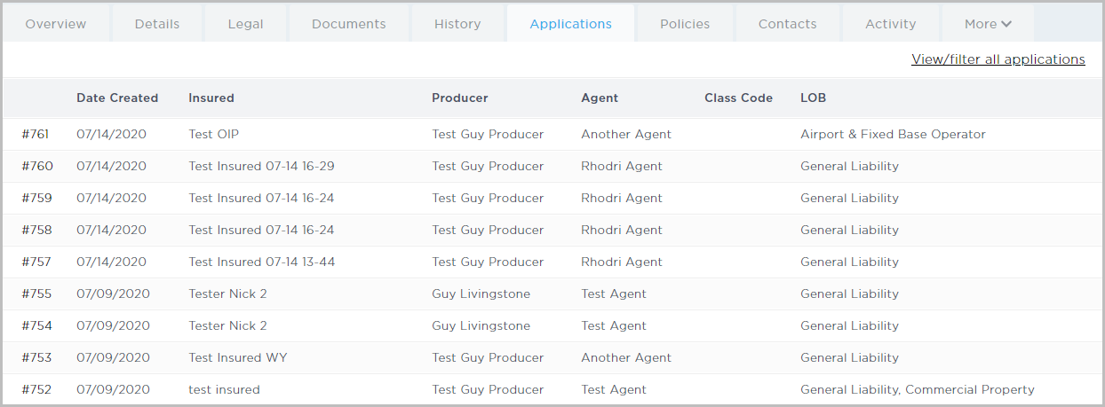The width and height of the screenshot is (1105, 407).
Task: Switch to the Policies tab
Action: pyautogui.click(x=685, y=24)
